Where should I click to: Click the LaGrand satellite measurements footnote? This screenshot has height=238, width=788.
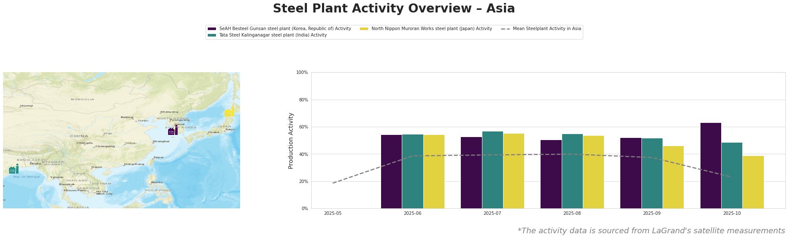[651, 231]
